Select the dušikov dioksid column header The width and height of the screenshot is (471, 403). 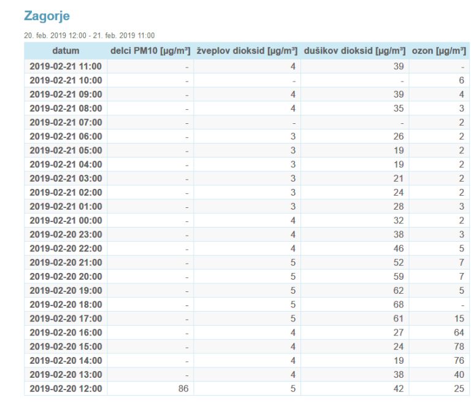click(x=354, y=50)
